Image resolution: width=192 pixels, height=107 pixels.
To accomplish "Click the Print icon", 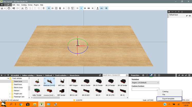I will click(x=9, y=8).
